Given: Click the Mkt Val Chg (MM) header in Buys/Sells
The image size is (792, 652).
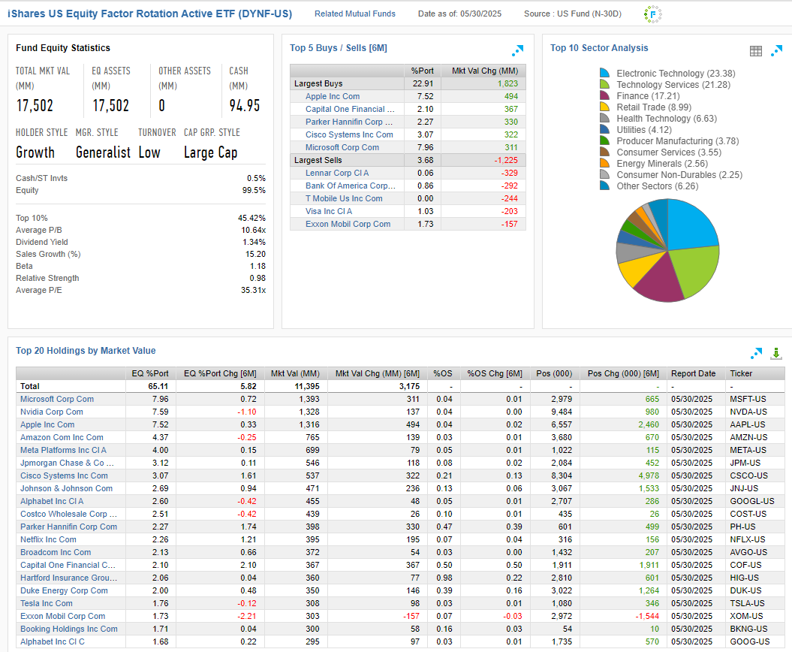Looking at the screenshot, I should 485,71.
